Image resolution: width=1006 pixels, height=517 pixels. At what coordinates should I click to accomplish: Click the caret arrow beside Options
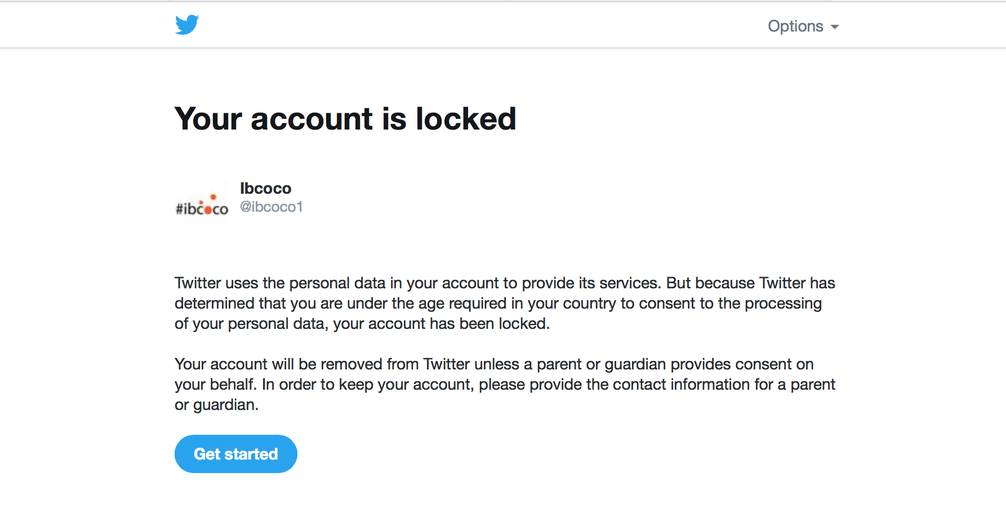(x=835, y=27)
